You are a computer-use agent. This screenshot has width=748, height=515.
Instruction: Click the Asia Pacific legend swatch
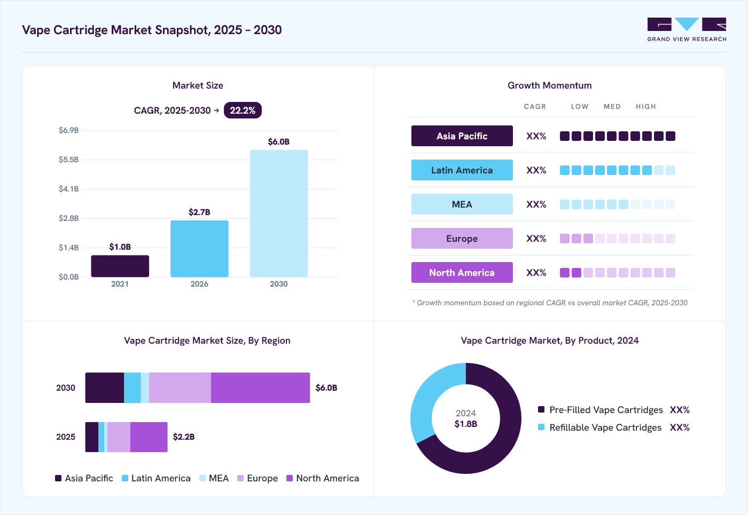[58, 478]
